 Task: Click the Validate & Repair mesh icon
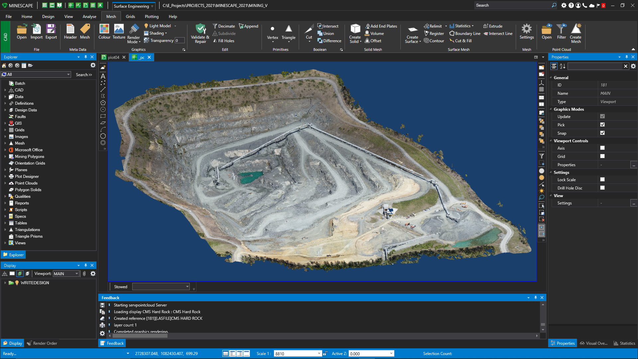(x=200, y=29)
